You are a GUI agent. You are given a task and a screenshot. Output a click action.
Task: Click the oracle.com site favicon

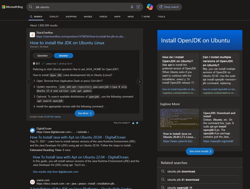32,182
